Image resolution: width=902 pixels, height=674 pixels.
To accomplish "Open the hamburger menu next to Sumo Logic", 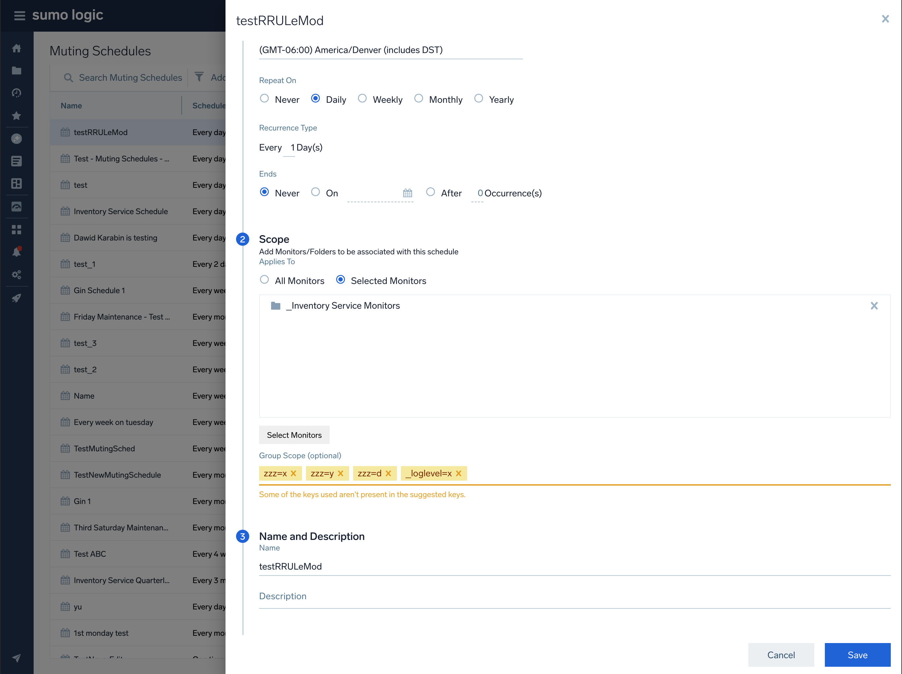I will pyautogui.click(x=19, y=15).
